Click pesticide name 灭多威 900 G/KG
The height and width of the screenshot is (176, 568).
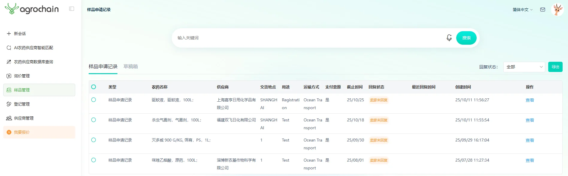pos(181,140)
